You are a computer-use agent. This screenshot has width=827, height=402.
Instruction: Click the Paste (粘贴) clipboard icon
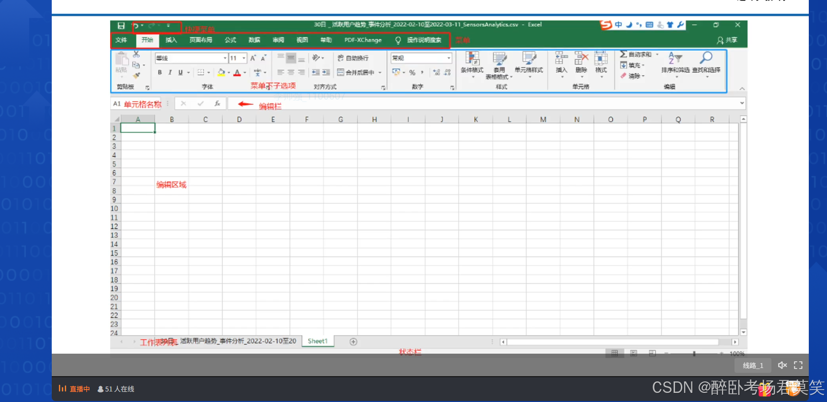[x=122, y=59]
